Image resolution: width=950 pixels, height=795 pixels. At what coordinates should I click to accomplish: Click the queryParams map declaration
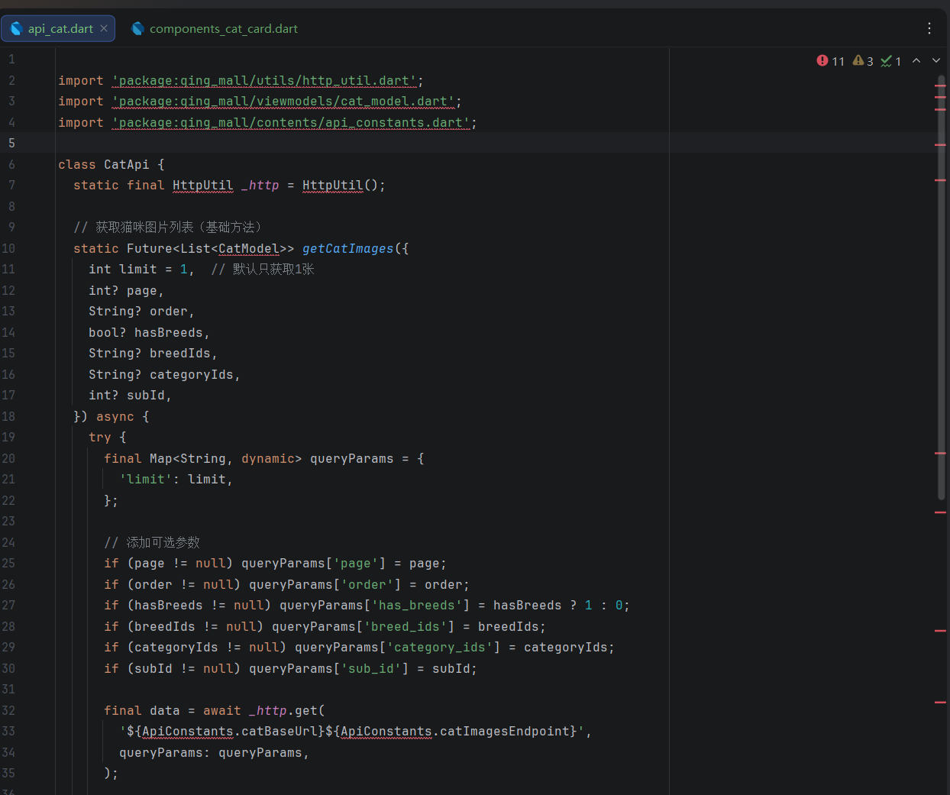(x=352, y=458)
